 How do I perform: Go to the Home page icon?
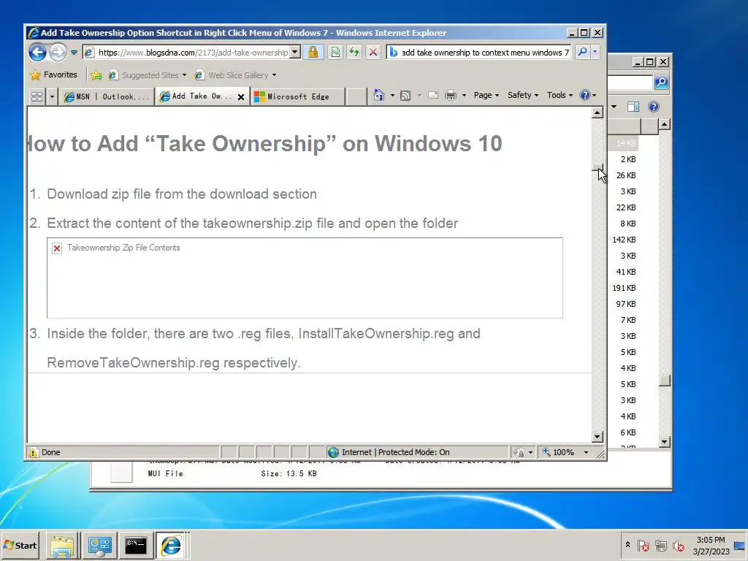point(379,95)
